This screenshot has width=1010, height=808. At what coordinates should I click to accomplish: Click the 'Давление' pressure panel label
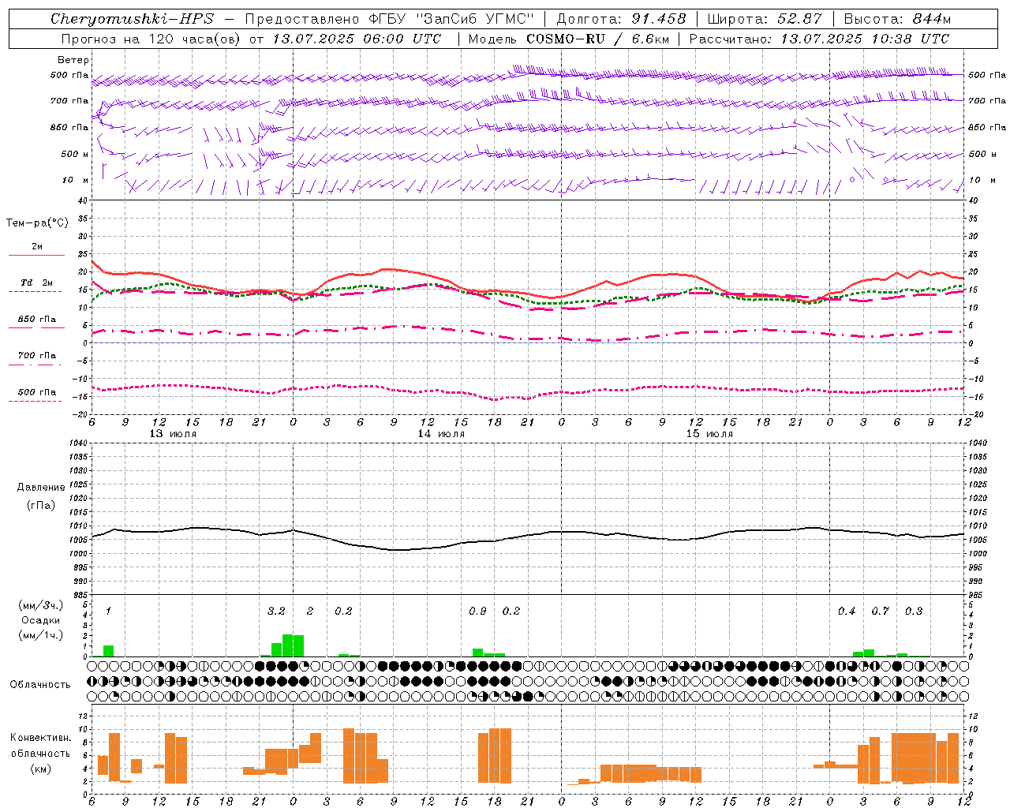tap(41, 488)
